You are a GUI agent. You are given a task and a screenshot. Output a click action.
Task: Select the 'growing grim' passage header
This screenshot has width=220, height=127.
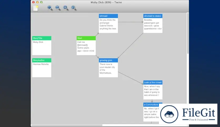tap(108, 60)
